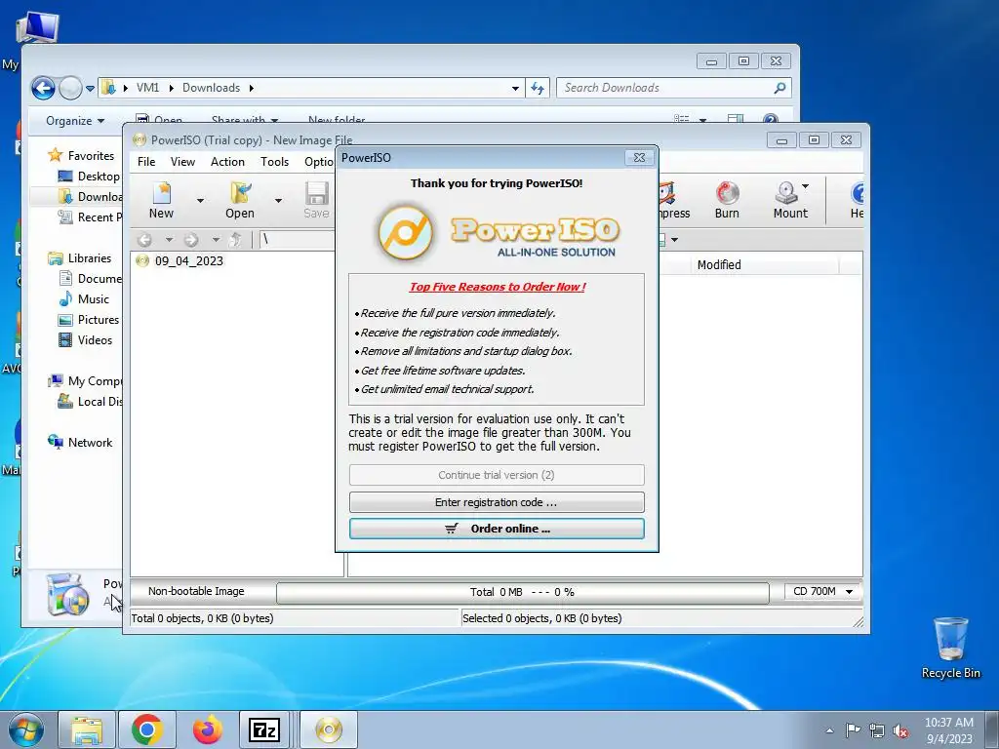This screenshot has height=749, width=999.
Task: Click the 7-Zip taskbar icon
Action: 264,729
